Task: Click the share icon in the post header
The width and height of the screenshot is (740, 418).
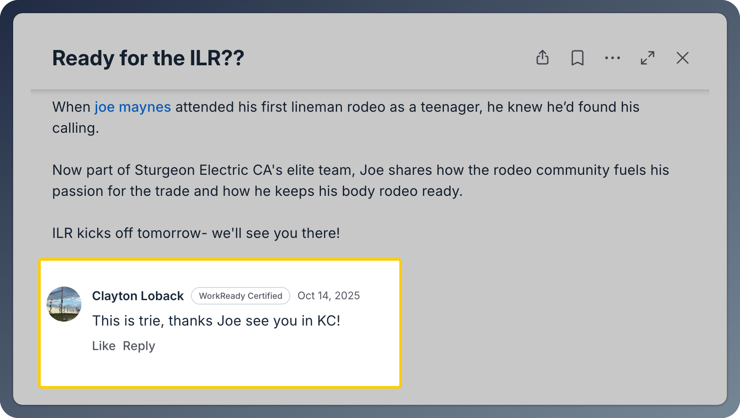Action: point(543,58)
